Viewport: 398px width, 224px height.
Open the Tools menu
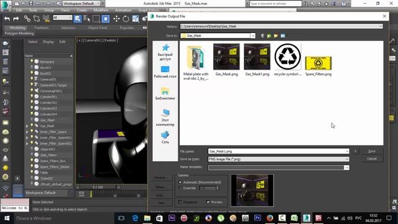[33, 10]
